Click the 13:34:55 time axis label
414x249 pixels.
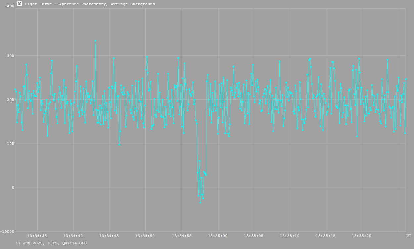point(182,236)
